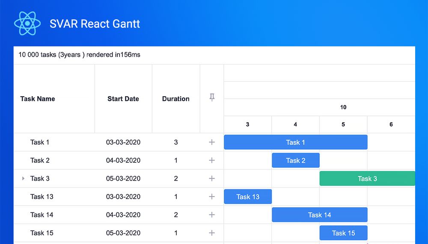Click the React atom logo
The height and width of the screenshot is (244, 428).
pos(27,24)
